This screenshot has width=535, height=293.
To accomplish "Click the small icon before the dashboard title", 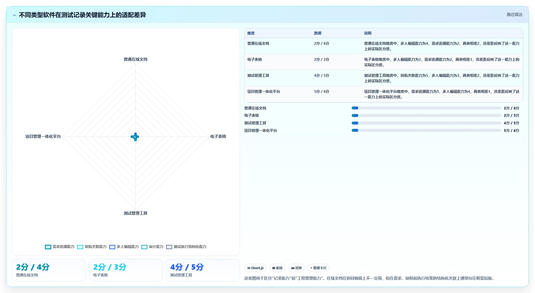I will (14, 15).
